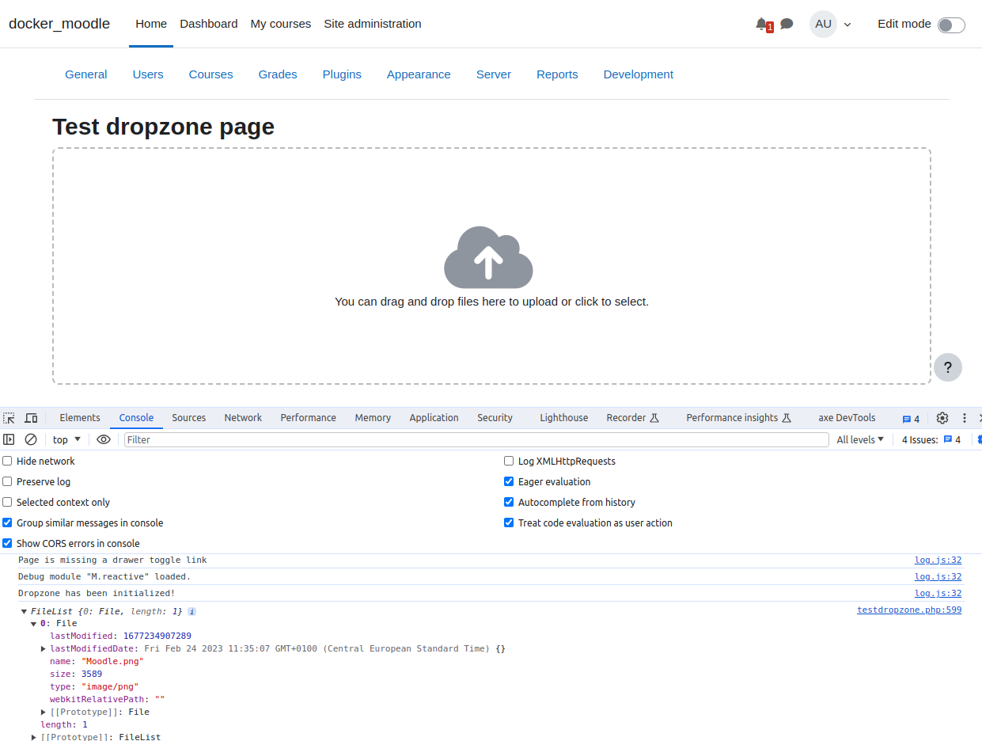The width and height of the screenshot is (982, 741).
Task: Click the AU user avatar
Action: coord(823,24)
